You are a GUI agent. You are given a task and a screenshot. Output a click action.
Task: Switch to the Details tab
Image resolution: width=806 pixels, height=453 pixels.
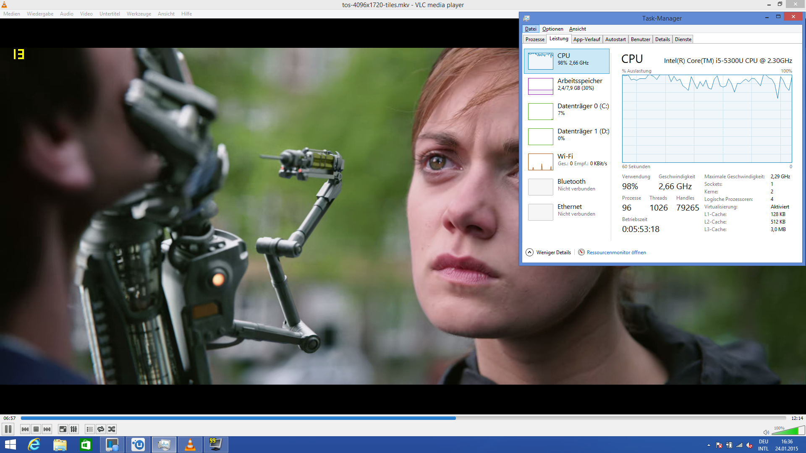click(662, 39)
